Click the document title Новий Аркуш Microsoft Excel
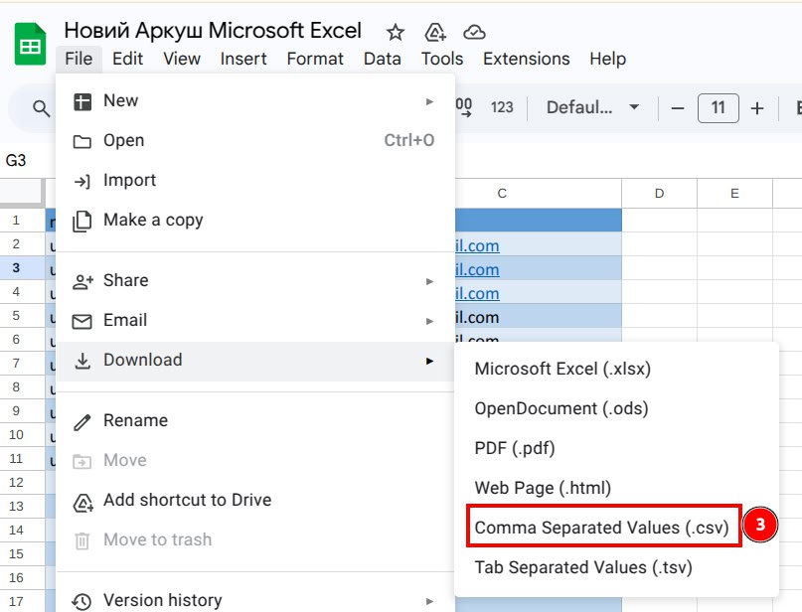802x612 pixels. 213,31
